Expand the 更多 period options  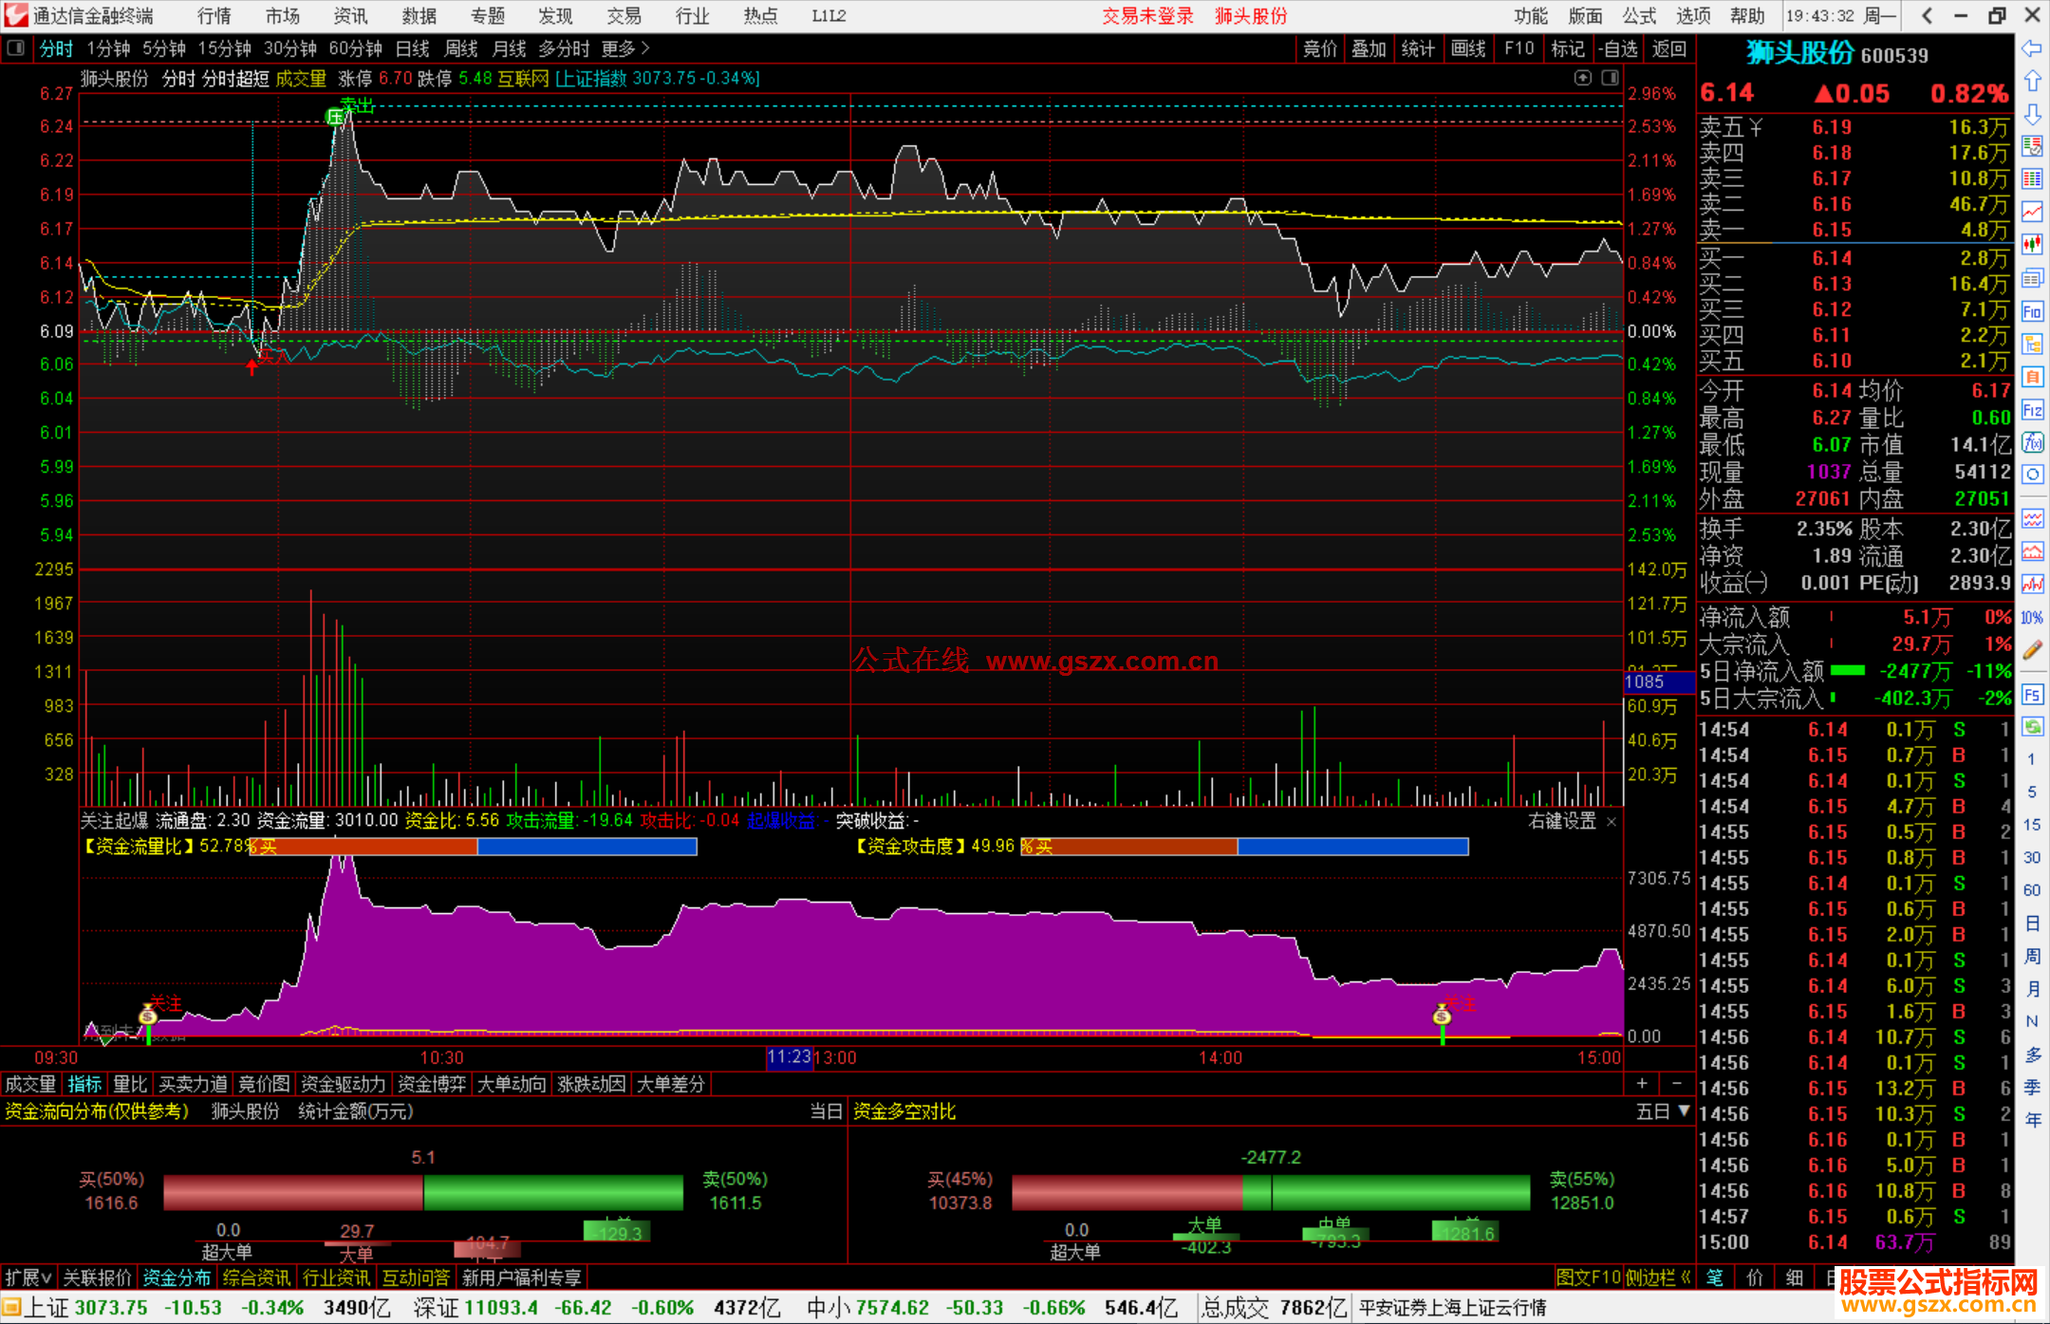point(625,48)
